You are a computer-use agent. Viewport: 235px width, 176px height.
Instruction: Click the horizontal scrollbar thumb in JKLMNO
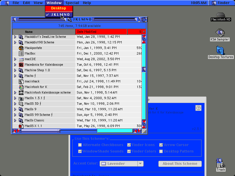(x=40, y=131)
